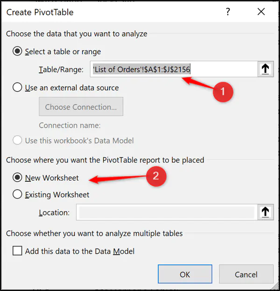This screenshot has height=291, width=280.
Task: Click into the Table/Range input field
Action: (x=174, y=69)
